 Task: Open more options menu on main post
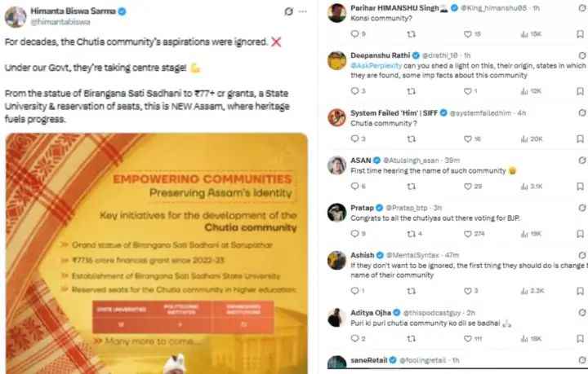click(303, 11)
